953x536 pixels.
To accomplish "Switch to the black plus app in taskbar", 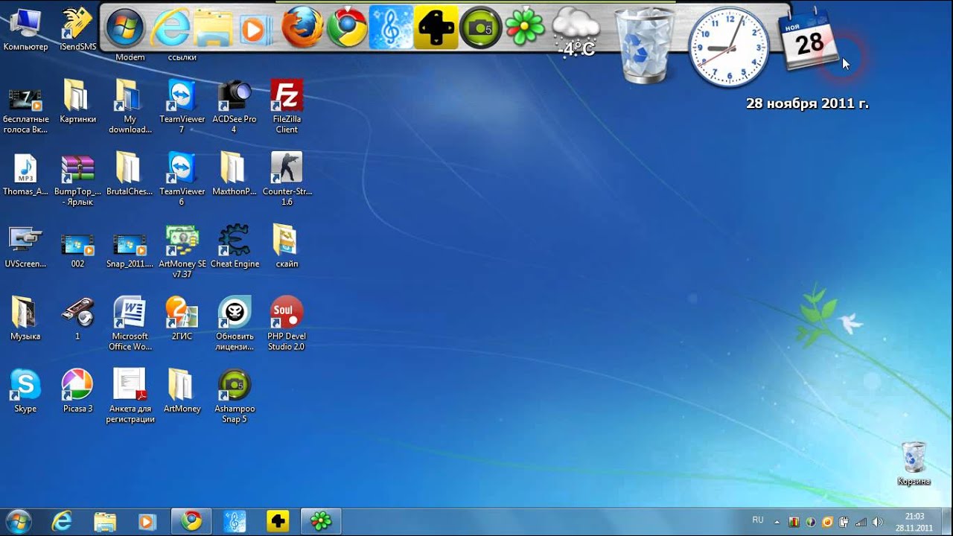I will coord(278,521).
